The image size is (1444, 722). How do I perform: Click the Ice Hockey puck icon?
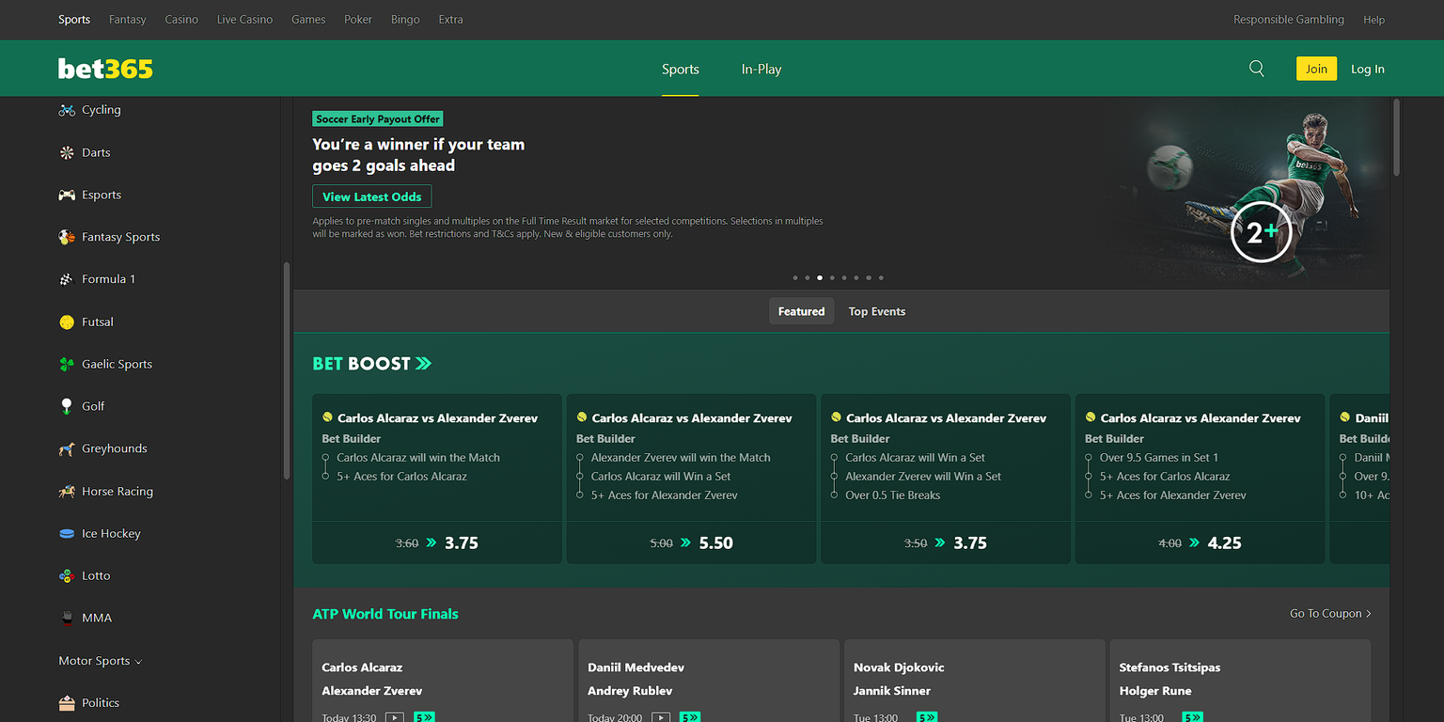66,533
